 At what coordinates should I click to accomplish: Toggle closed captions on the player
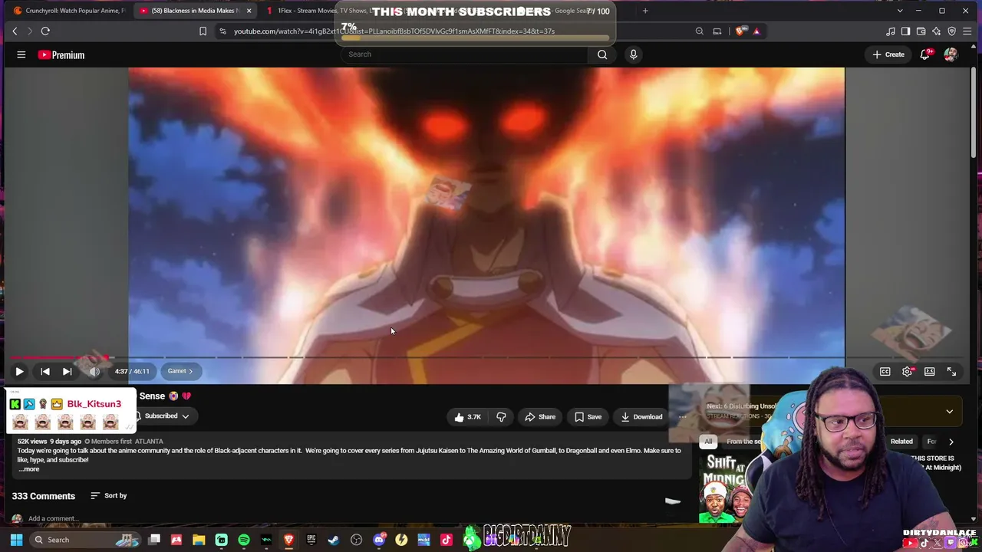point(885,371)
